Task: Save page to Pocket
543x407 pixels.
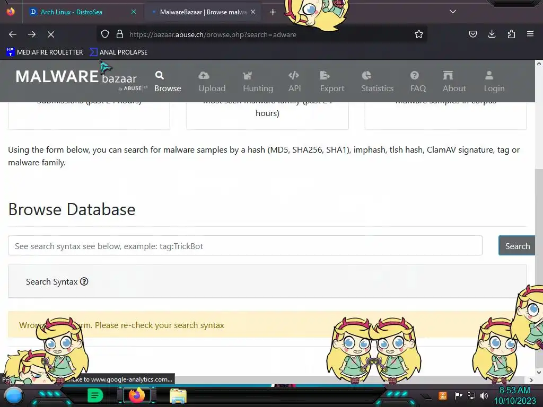Action: [x=472, y=34]
